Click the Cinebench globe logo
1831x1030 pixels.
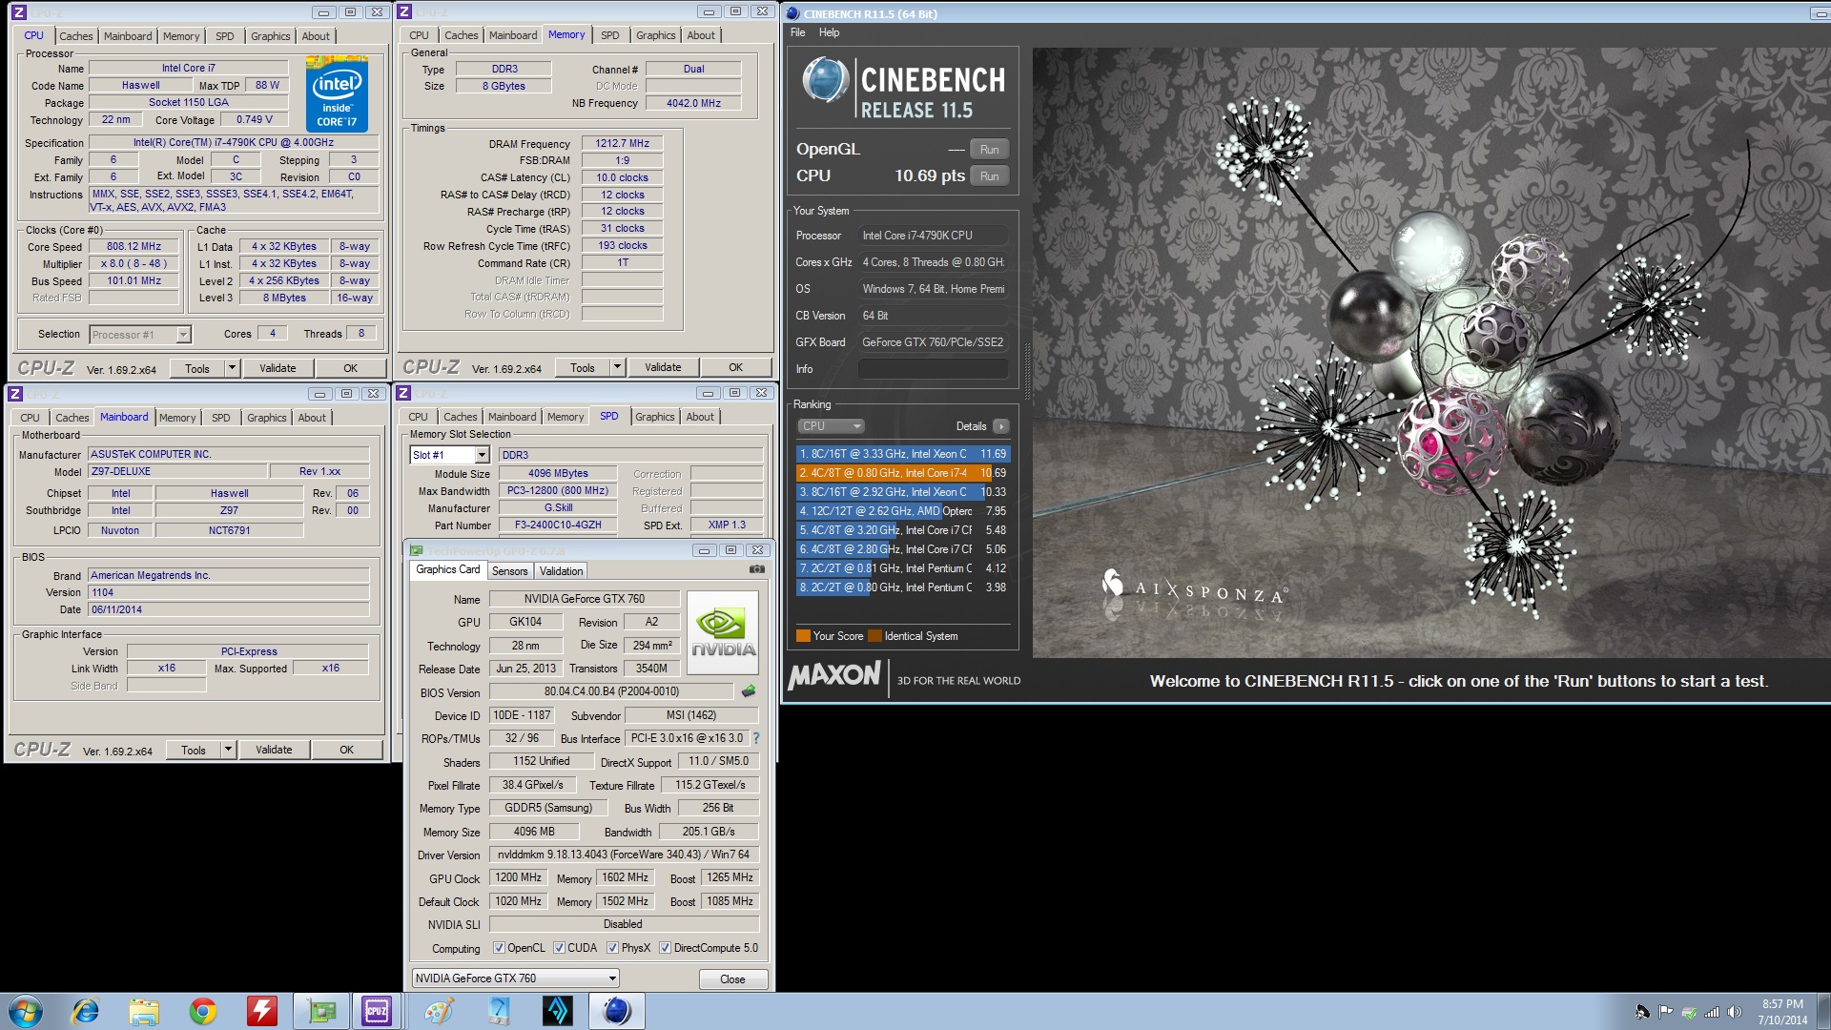825,80
